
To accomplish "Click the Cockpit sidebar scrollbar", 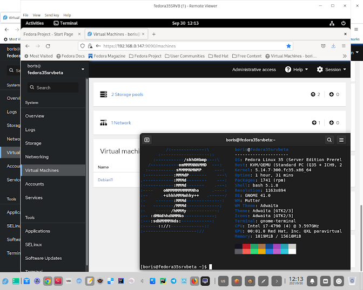I will (87, 172).
